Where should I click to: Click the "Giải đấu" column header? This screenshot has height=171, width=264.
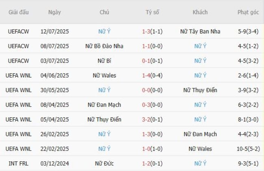click(19, 12)
